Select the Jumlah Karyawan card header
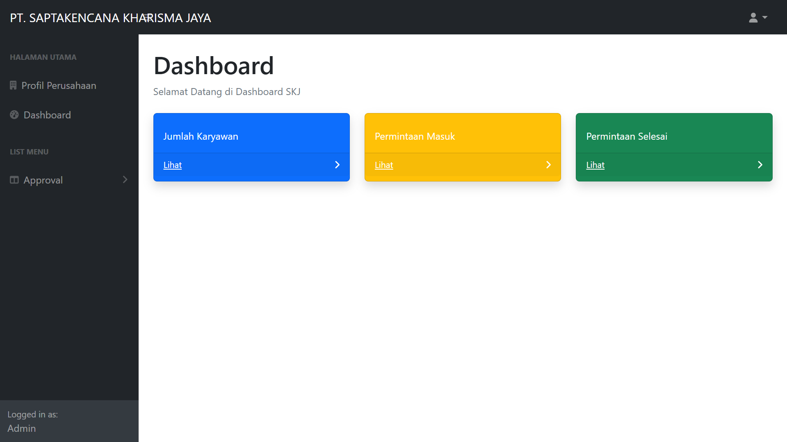The width and height of the screenshot is (787, 442). [x=201, y=136]
